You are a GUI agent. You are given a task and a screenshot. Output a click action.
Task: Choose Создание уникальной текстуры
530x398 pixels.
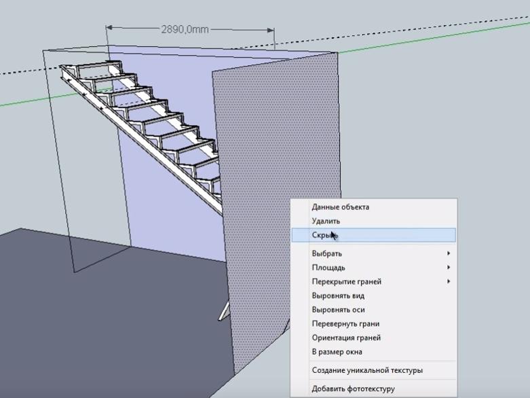tap(366, 371)
